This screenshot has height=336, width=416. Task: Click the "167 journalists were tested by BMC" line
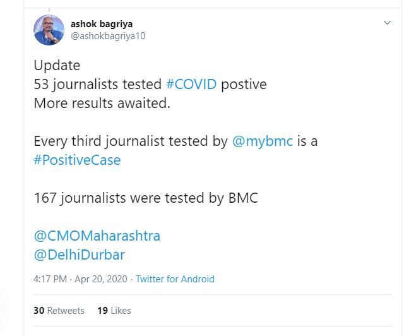pos(146,198)
